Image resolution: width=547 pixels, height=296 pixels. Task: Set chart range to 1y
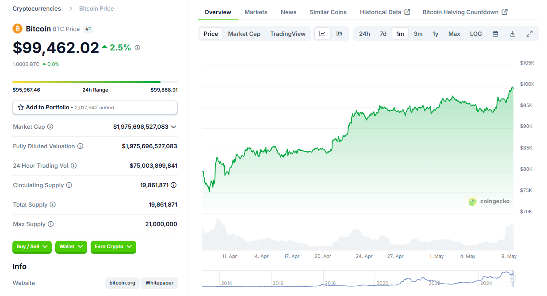click(x=436, y=34)
